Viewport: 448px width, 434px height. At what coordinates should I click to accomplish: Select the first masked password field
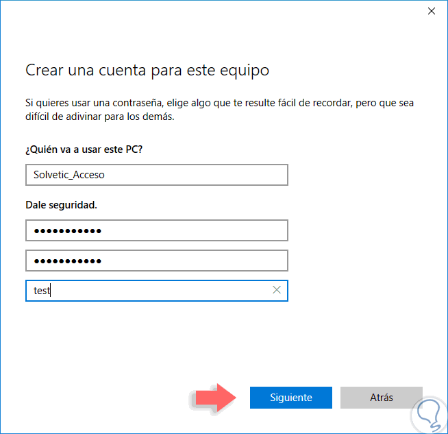point(156,230)
